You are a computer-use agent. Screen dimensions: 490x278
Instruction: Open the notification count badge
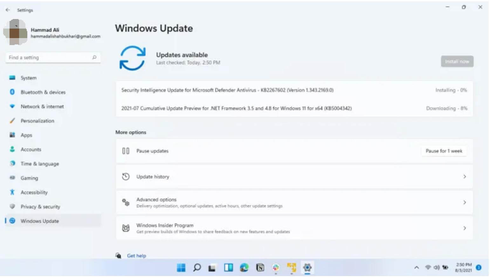pos(479,268)
